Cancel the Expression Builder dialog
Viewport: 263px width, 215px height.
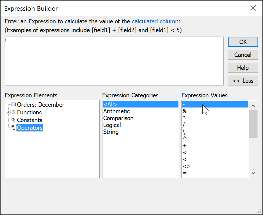(243, 55)
